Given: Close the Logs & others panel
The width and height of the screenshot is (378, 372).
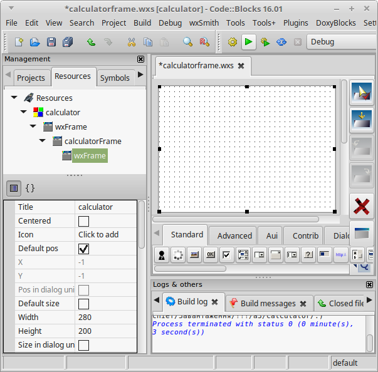Looking at the screenshot, I should (x=369, y=285).
